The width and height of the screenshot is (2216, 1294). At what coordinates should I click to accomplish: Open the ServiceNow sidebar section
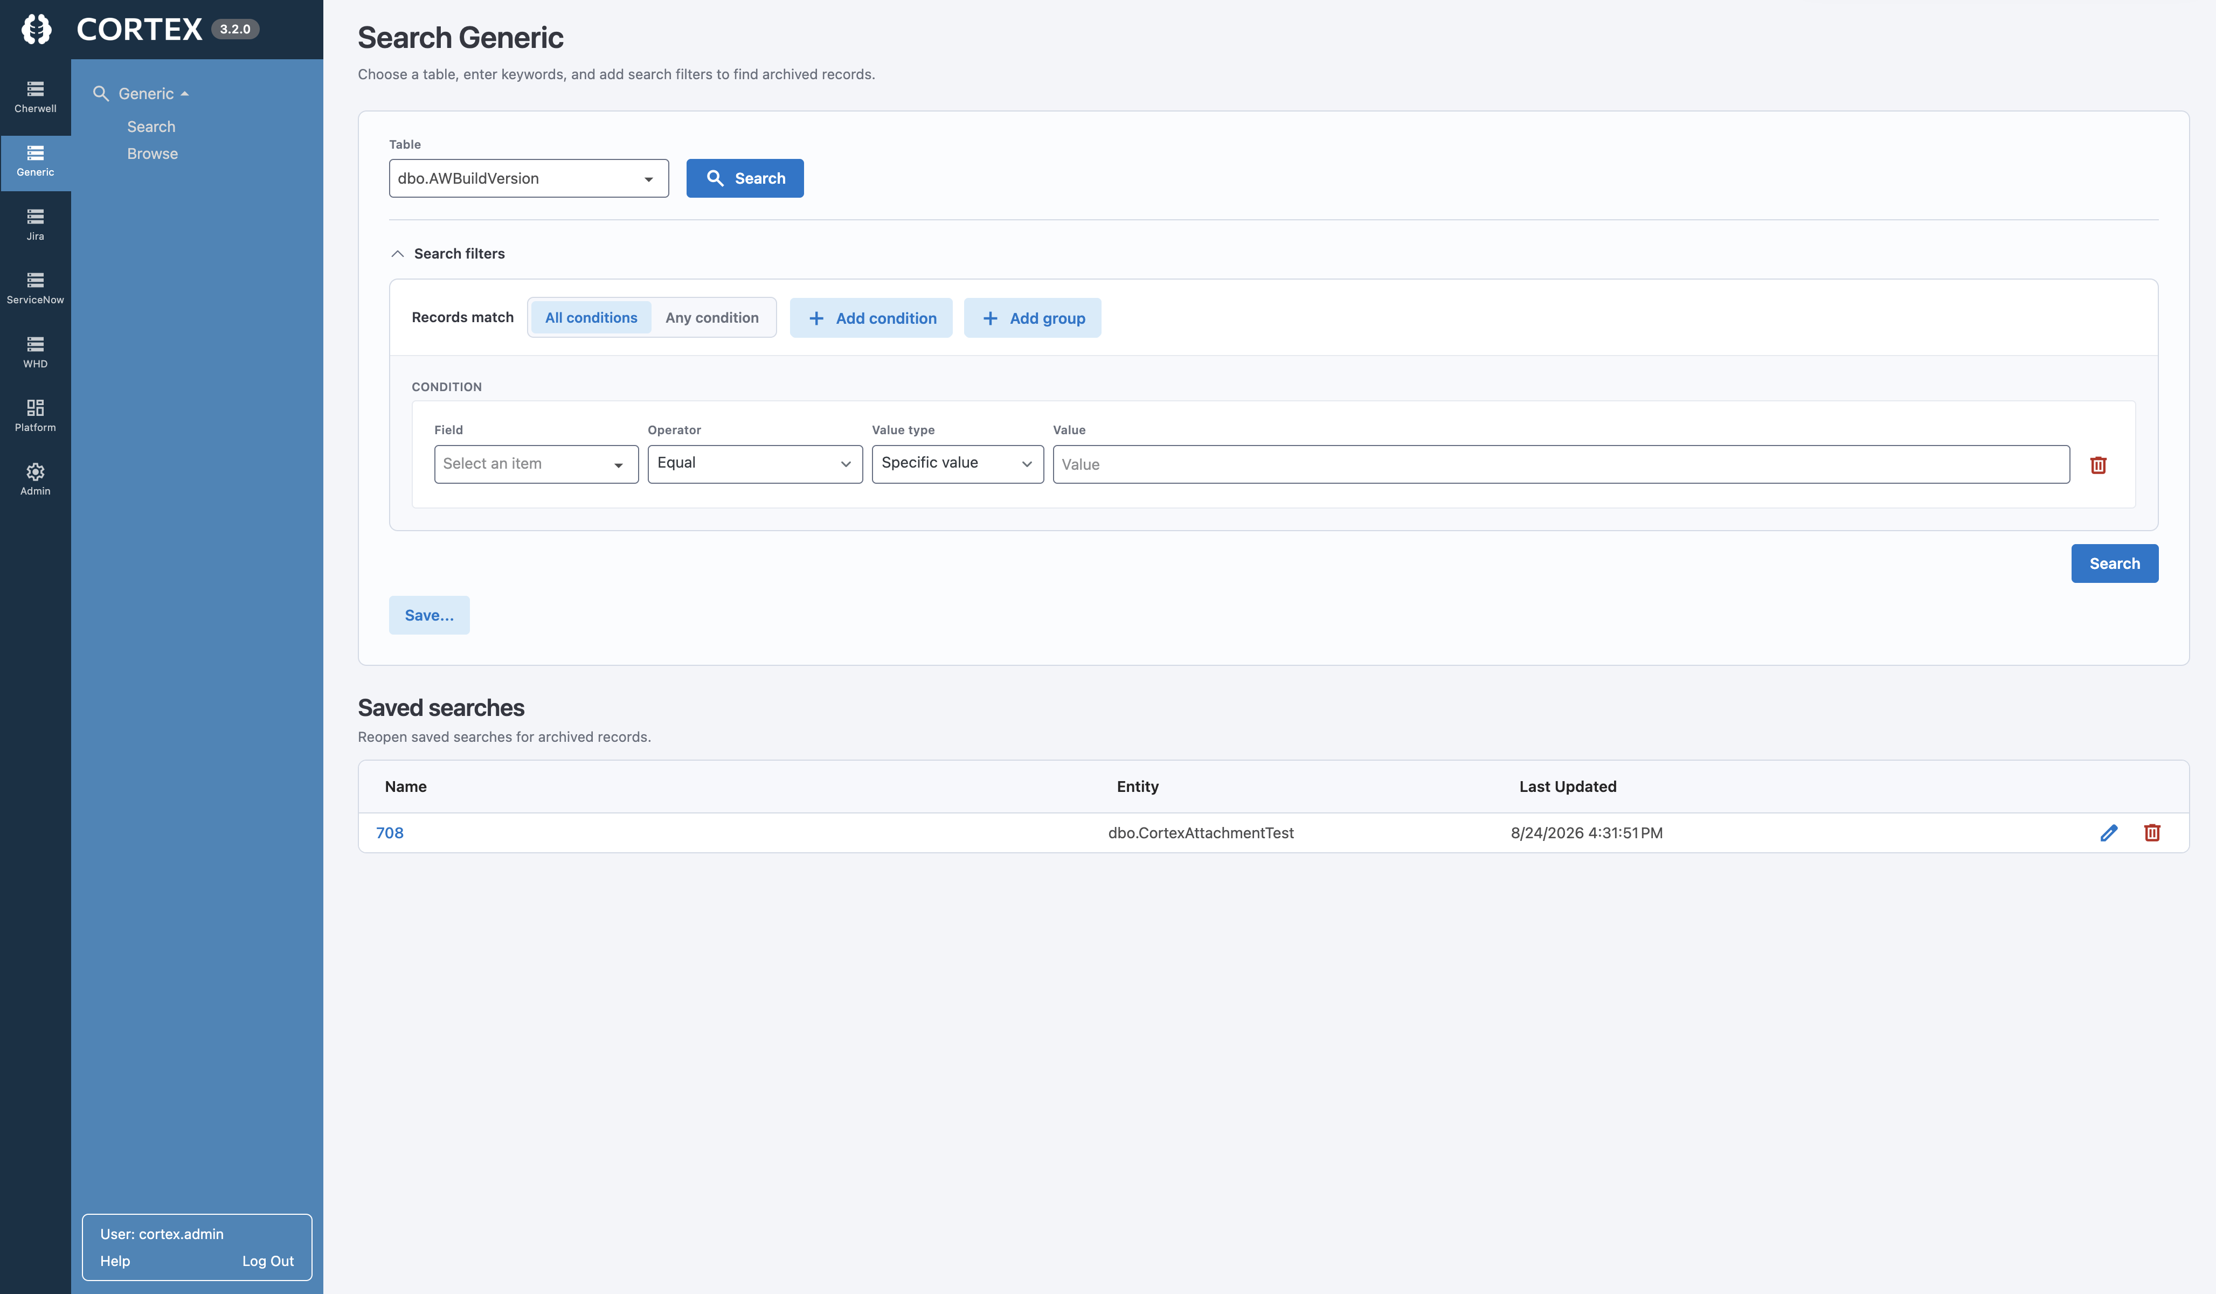[x=35, y=289]
